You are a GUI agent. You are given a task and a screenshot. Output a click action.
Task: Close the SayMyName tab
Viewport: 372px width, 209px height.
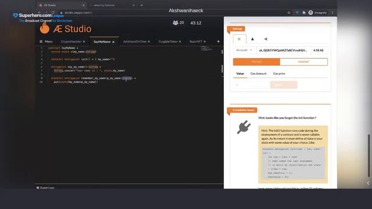[x=113, y=42]
